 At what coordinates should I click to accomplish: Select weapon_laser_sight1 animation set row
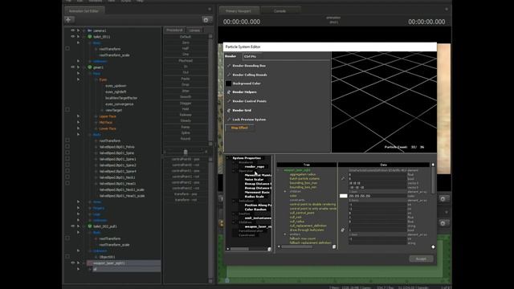124,263
